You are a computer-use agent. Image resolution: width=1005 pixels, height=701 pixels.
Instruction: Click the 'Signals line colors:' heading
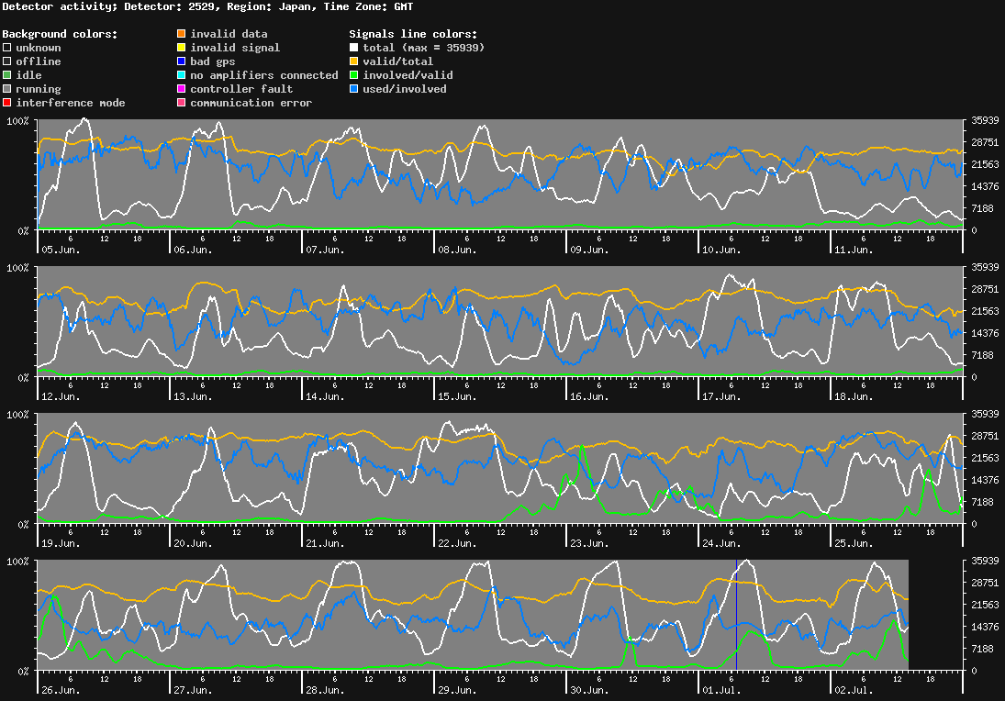[413, 34]
